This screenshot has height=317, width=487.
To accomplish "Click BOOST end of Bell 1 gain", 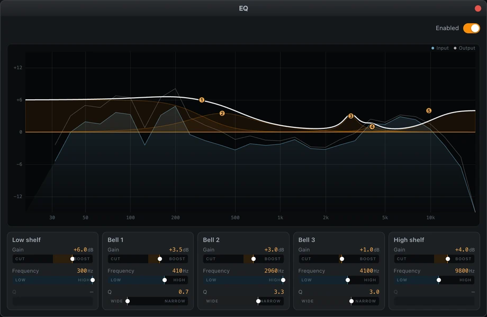I will pos(177,259).
